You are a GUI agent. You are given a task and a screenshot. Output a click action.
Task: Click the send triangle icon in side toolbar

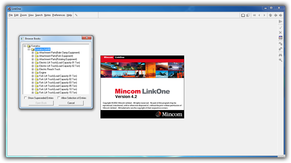click(x=280, y=22)
